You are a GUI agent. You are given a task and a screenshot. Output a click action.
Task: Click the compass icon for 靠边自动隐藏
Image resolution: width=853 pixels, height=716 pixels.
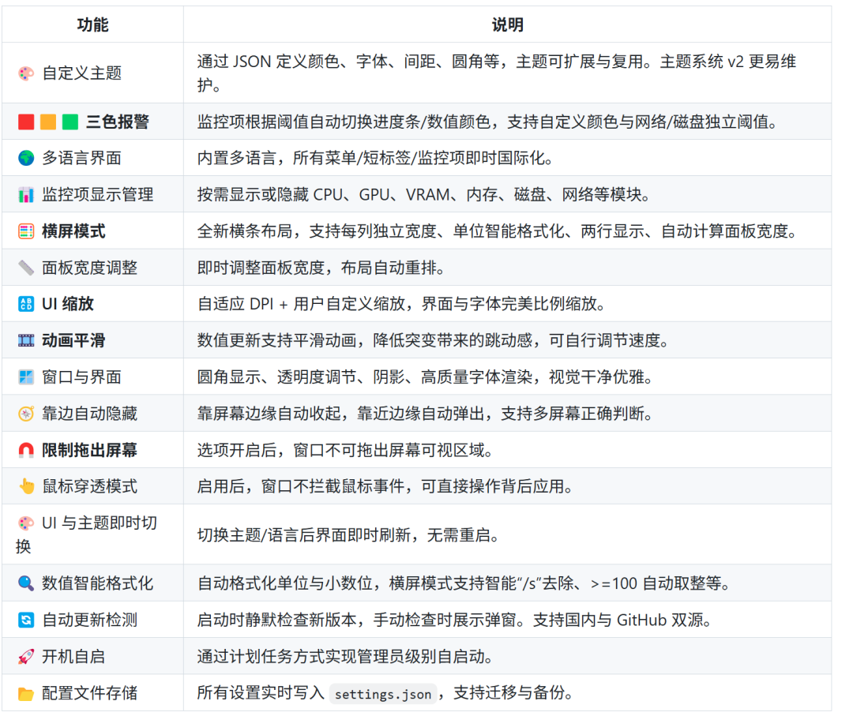pyautogui.click(x=26, y=414)
